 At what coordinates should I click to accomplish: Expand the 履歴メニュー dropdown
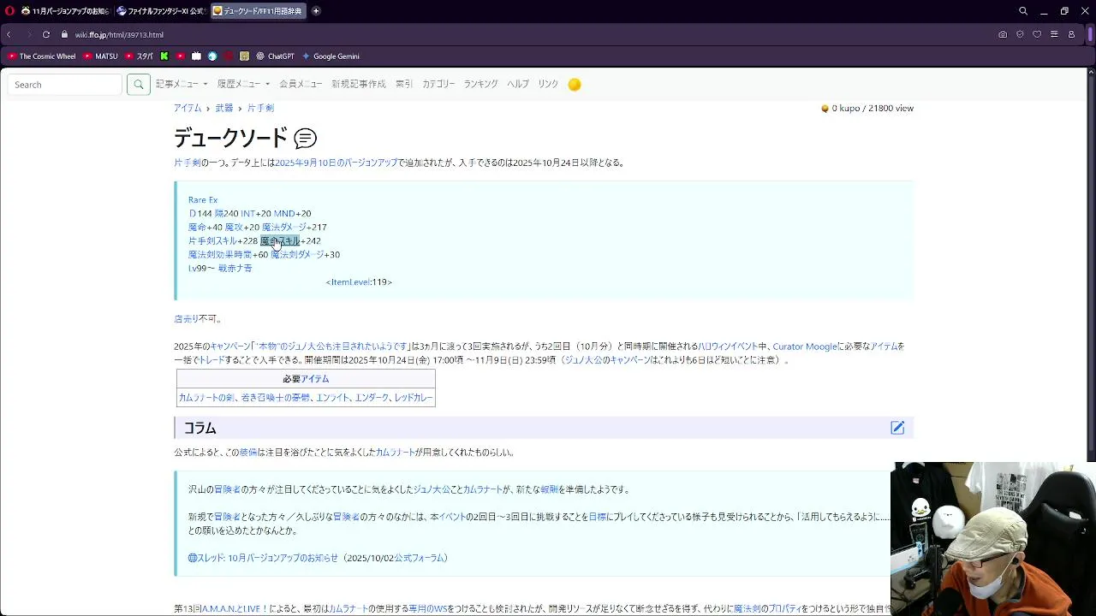[x=243, y=84]
